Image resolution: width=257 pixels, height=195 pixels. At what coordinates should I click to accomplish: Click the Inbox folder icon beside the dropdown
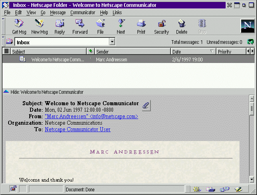(9, 41)
